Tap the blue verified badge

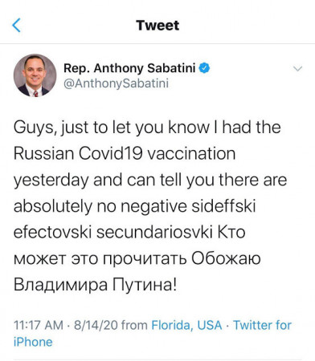click(x=204, y=68)
